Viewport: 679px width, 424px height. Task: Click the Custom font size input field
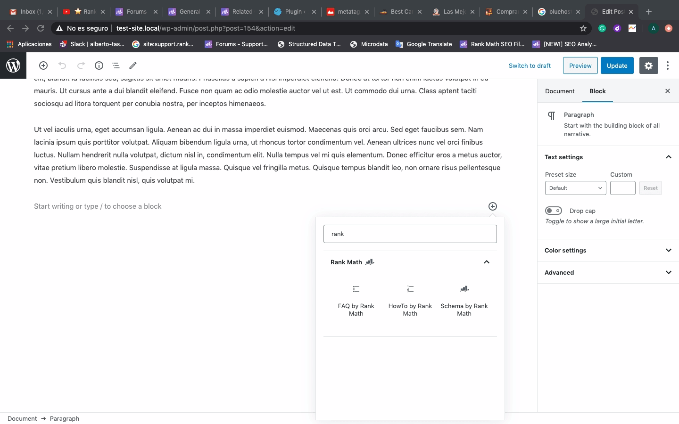pyautogui.click(x=622, y=188)
